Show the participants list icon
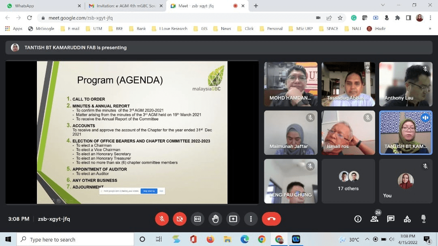 pos(374,219)
